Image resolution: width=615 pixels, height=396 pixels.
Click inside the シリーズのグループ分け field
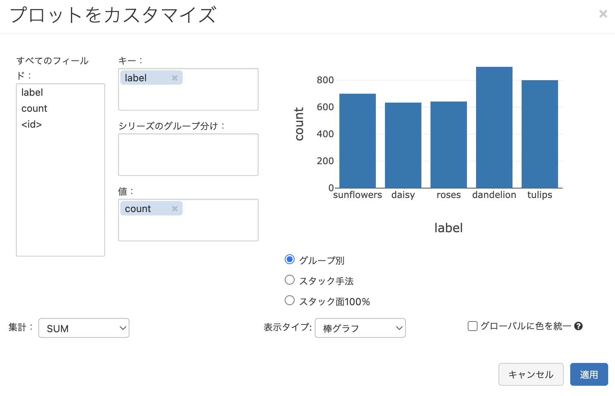[188, 154]
